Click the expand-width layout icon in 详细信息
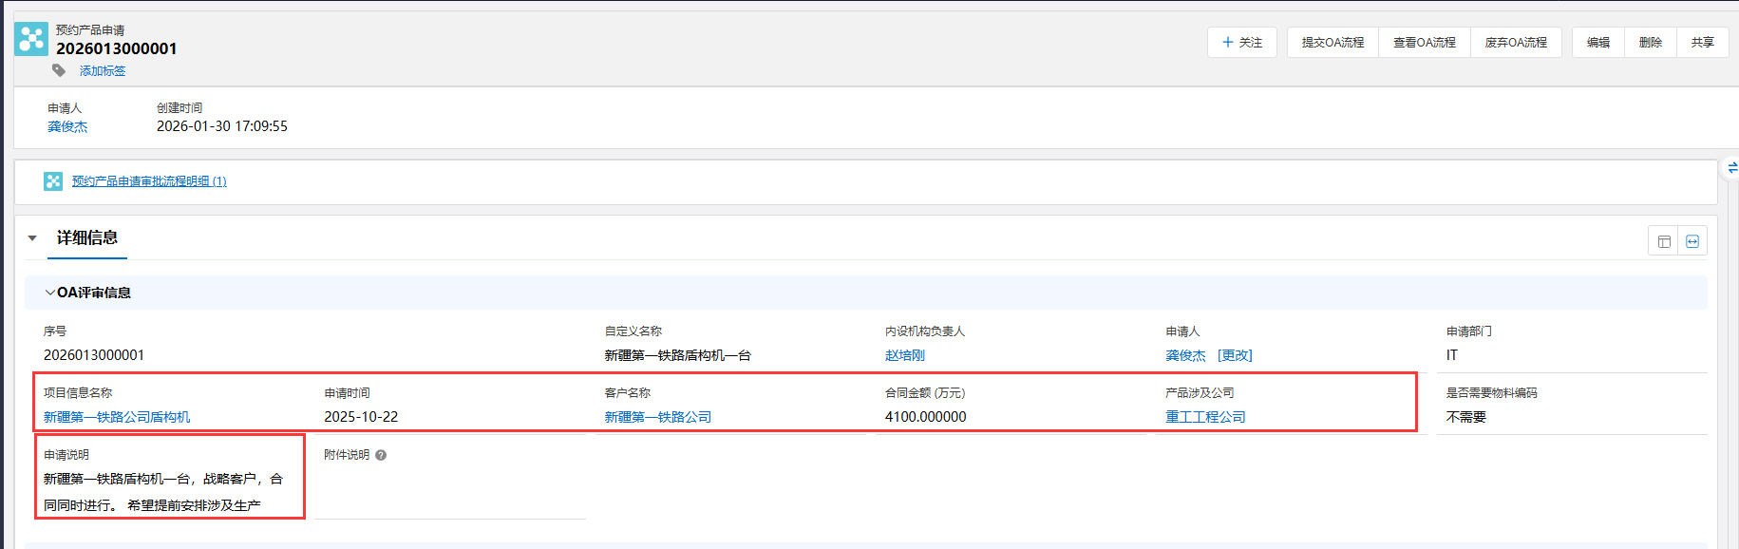Screen dimensions: 1739x549 coord(1692,241)
